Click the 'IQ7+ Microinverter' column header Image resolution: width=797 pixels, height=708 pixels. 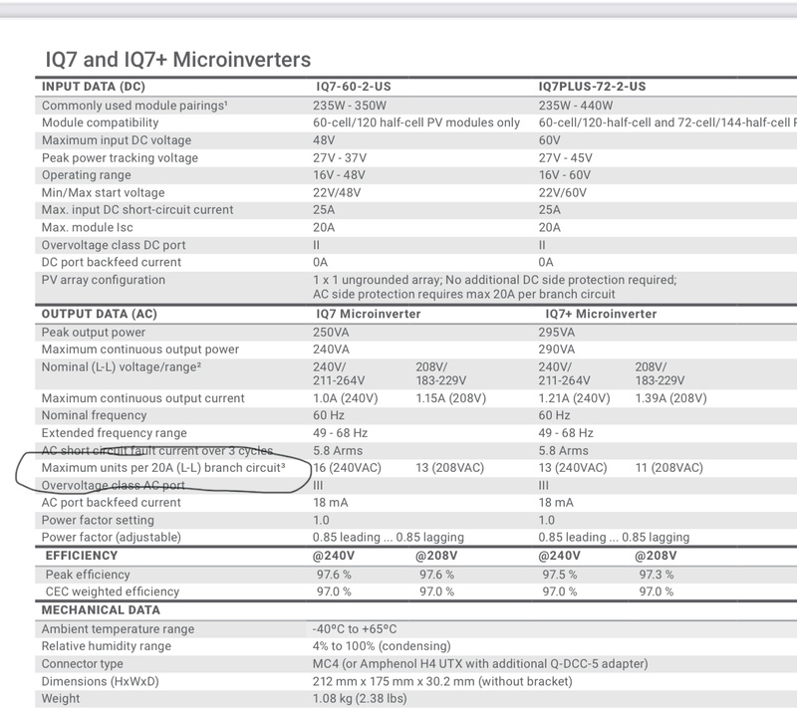(x=601, y=314)
